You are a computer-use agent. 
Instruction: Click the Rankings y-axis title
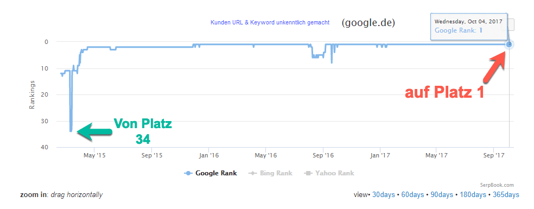(x=33, y=94)
